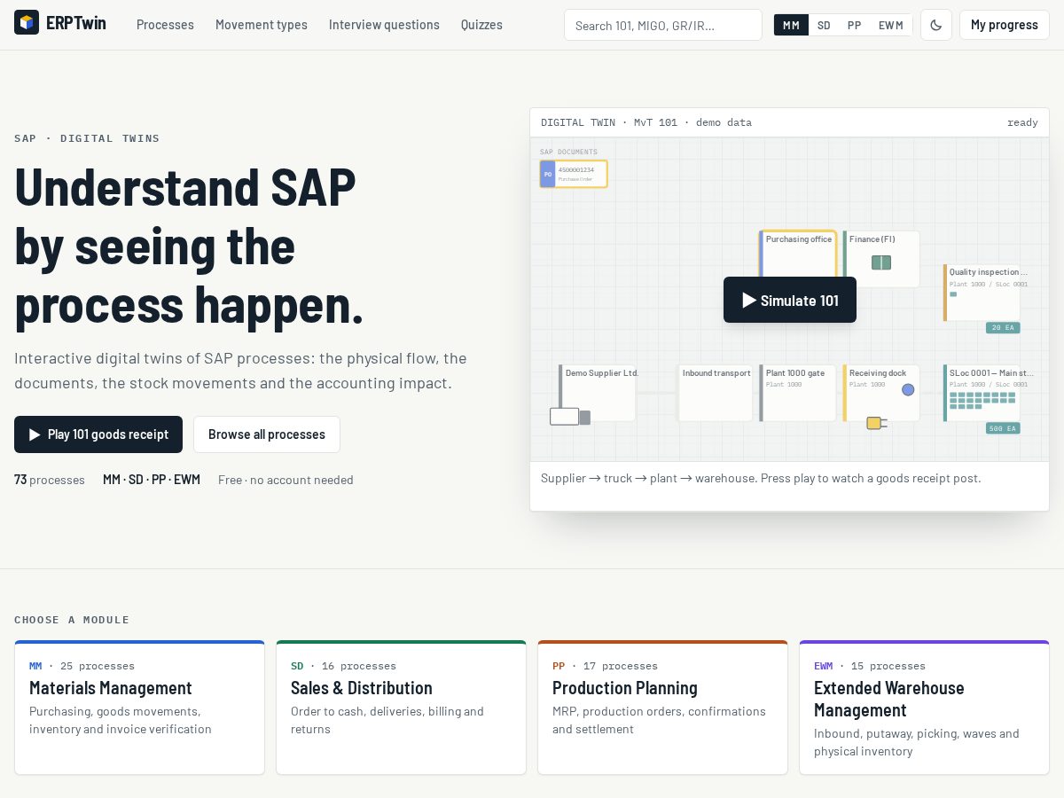
Task: Open the Sales & Distribution module card
Action: (x=401, y=708)
